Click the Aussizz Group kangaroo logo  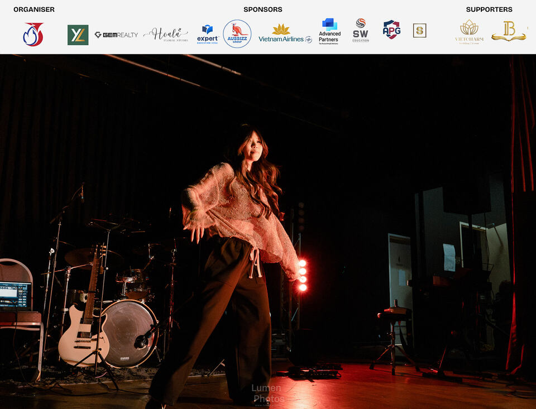237,34
